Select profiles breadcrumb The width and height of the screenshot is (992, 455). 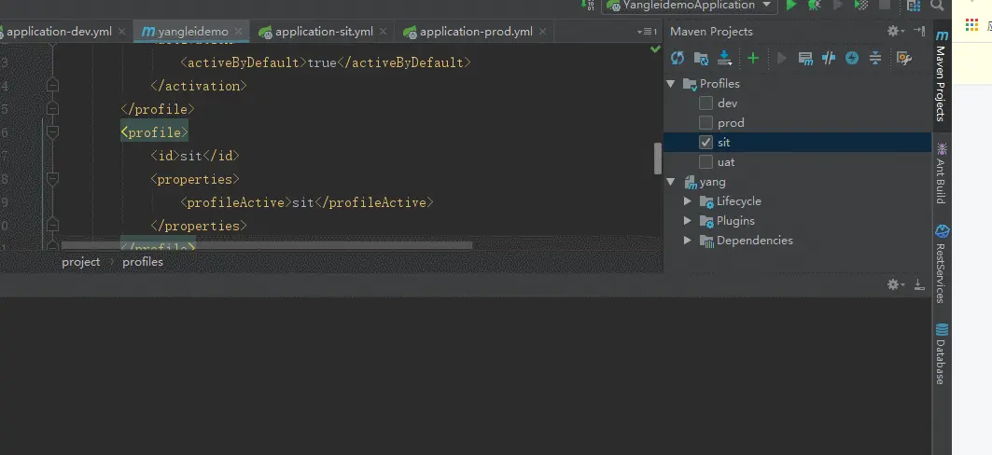pyautogui.click(x=143, y=262)
